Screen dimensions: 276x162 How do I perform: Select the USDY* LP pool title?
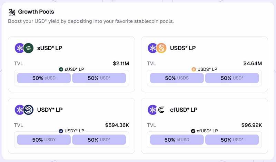pos(50,110)
